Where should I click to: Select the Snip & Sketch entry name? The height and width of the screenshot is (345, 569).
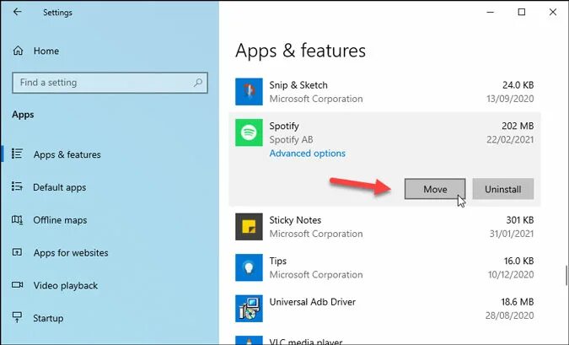[x=298, y=85]
